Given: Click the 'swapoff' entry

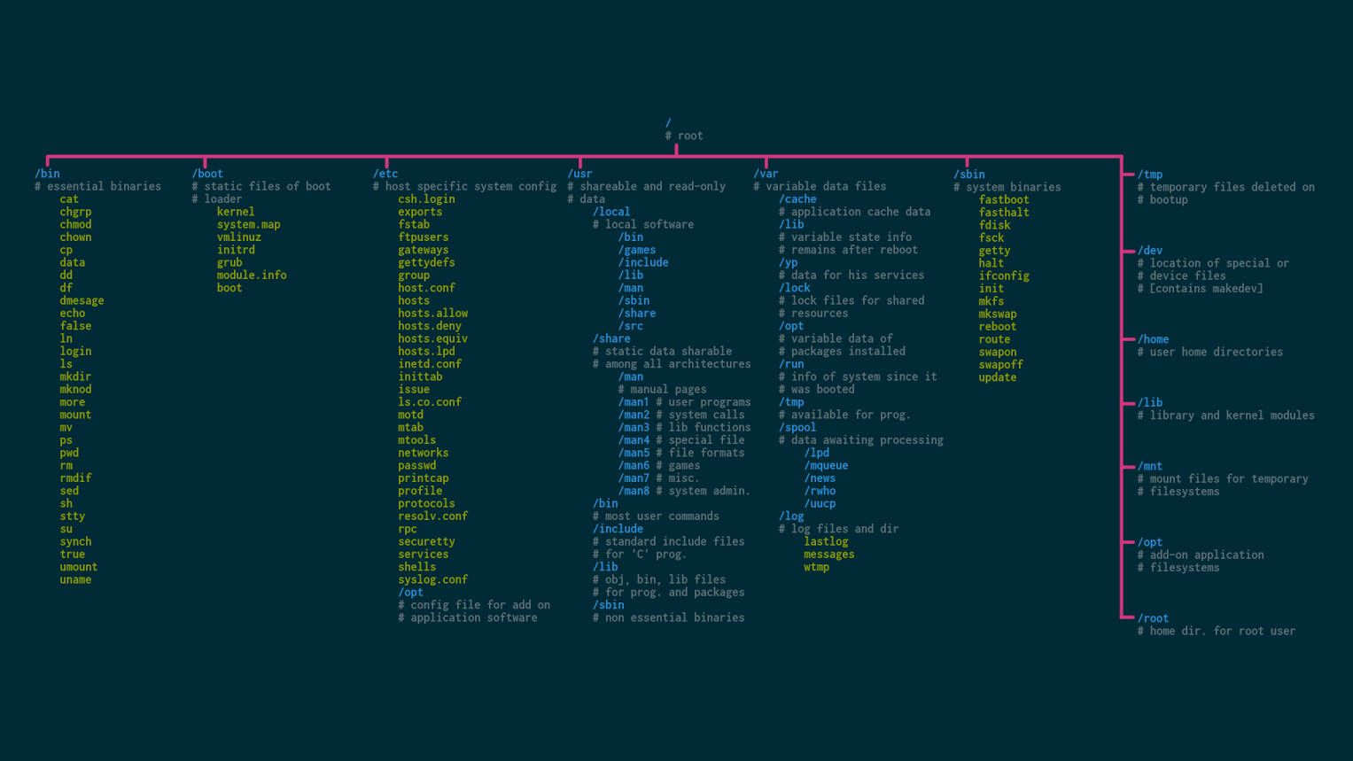Looking at the screenshot, I should (1000, 364).
